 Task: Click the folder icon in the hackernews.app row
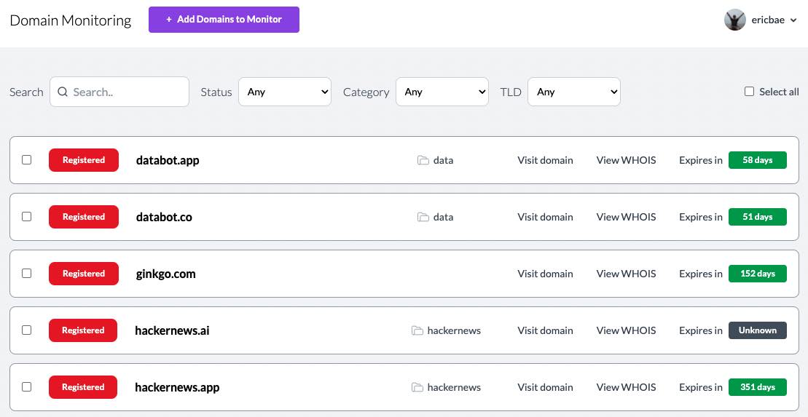pos(417,387)
